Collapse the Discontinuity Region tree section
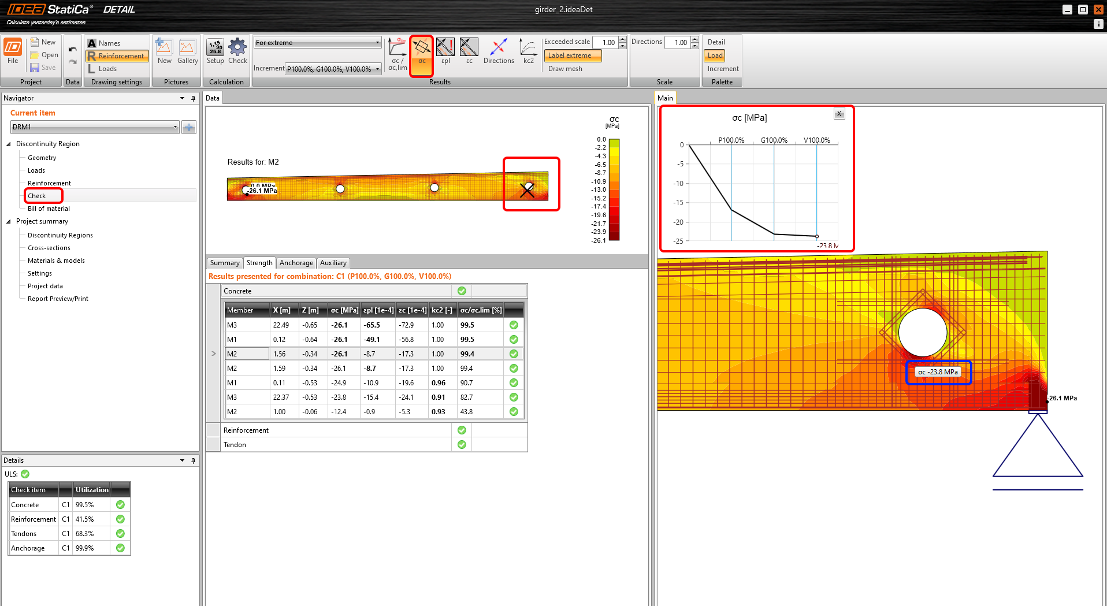1107x606 pixels. click(x=9, y=143)
